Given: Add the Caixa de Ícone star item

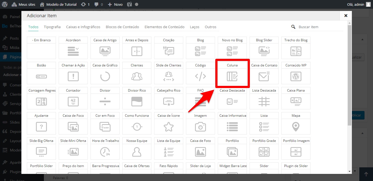Looking at the screenshot, I should click(169, 127).
